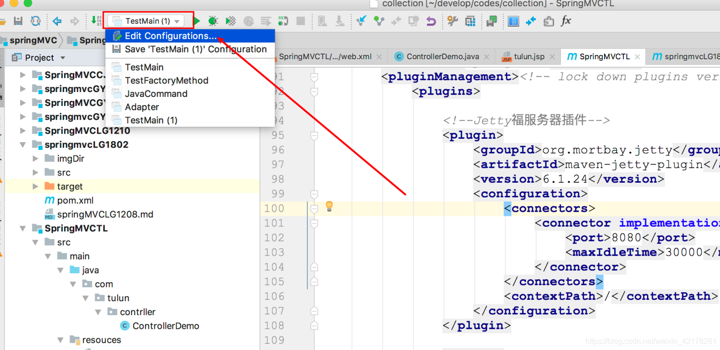Viewport: 720px width, 350px height.
Task: Click the blue converging arrows icon
Action: (x=531, y=21)
